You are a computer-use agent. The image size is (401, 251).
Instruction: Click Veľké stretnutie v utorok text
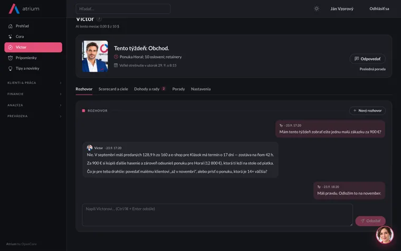pyautogui.click(x=148, y=66)
